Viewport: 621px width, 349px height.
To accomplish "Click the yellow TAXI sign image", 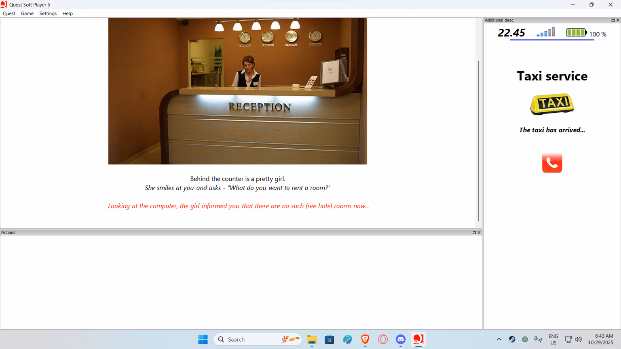I will point(552,104).
